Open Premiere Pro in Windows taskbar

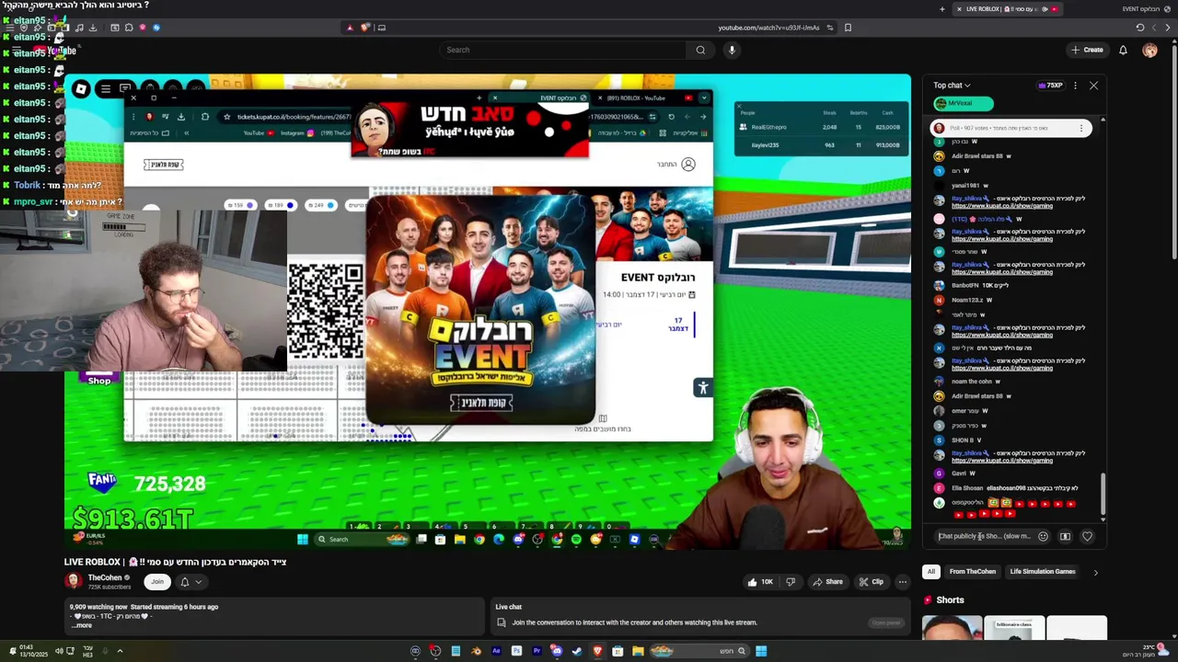tap(537, 652)
